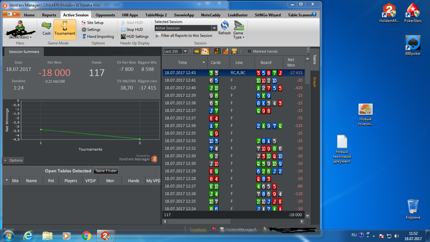Open Google Chrome from the taskbar
The width and height of the screenshot is (430, 242).
pos(87,235)
